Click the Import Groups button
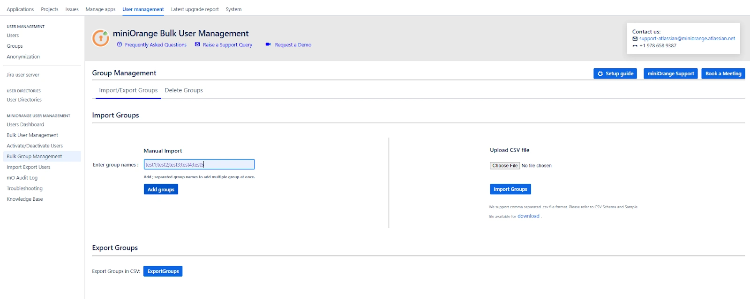 coord(510,189)
